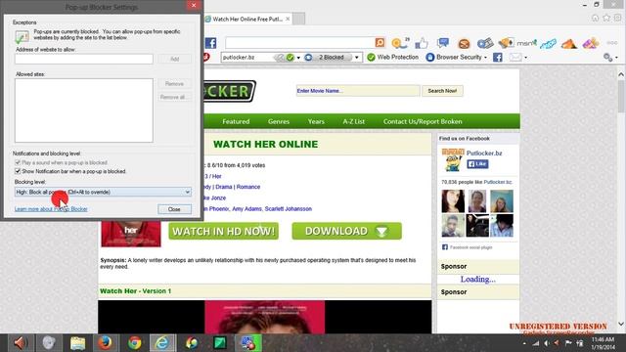
Task: Open the Romance genre link
Action: coord(248,187)
